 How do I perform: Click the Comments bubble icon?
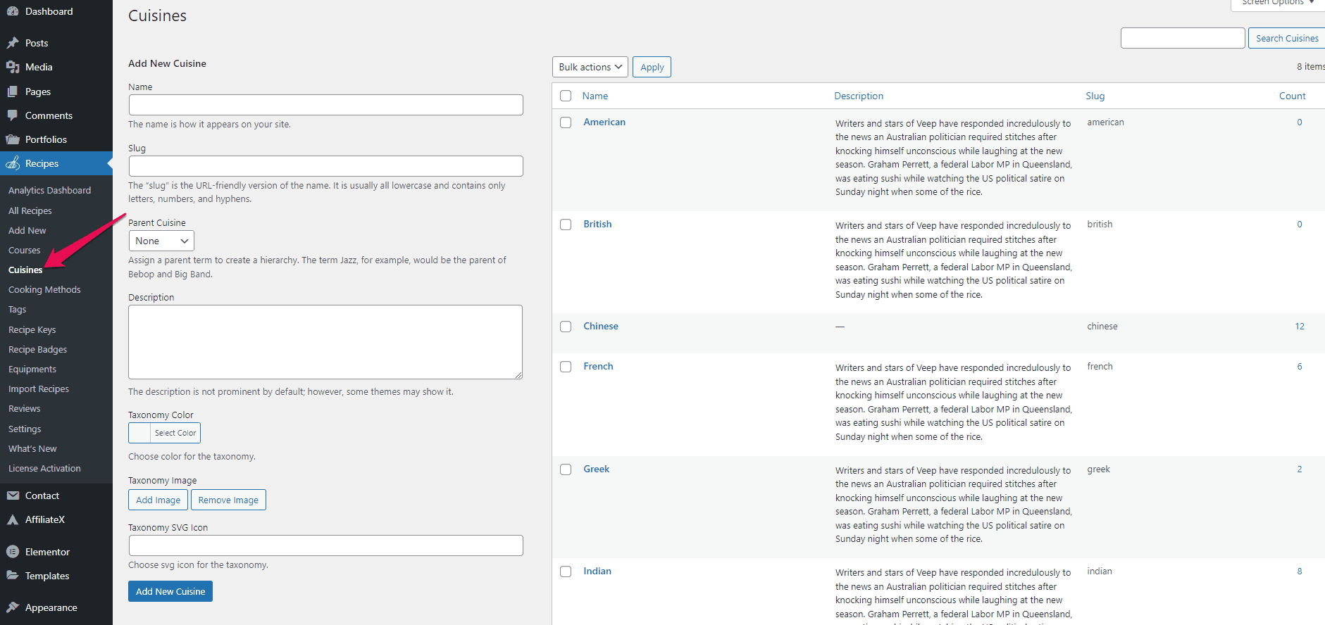[13, 115]
